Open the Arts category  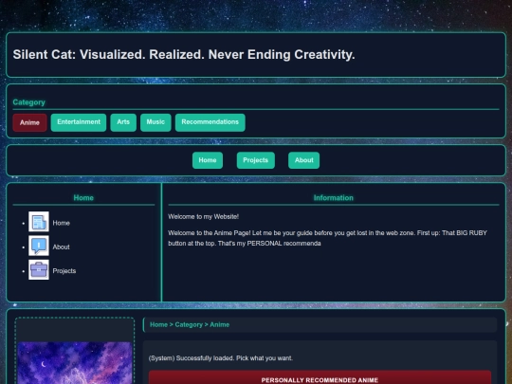pos(123,122)
